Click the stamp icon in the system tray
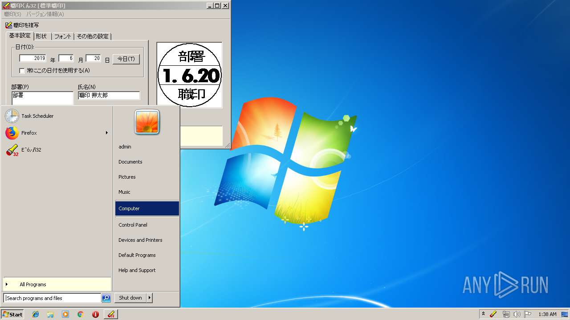The width and height of the screenshot is (570, 320). (493, 314)
